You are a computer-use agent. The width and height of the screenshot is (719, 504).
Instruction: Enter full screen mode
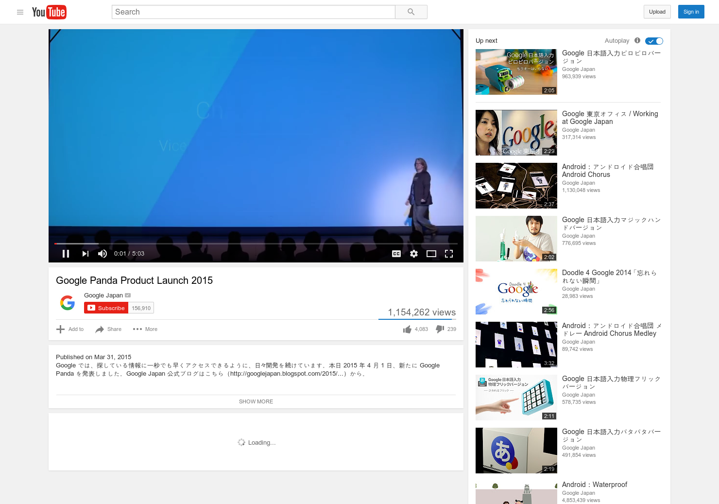449,254
